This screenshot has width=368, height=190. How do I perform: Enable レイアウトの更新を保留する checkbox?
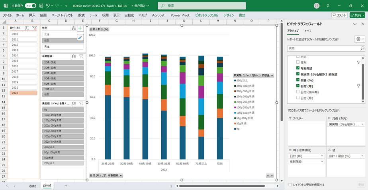point(290,184)
